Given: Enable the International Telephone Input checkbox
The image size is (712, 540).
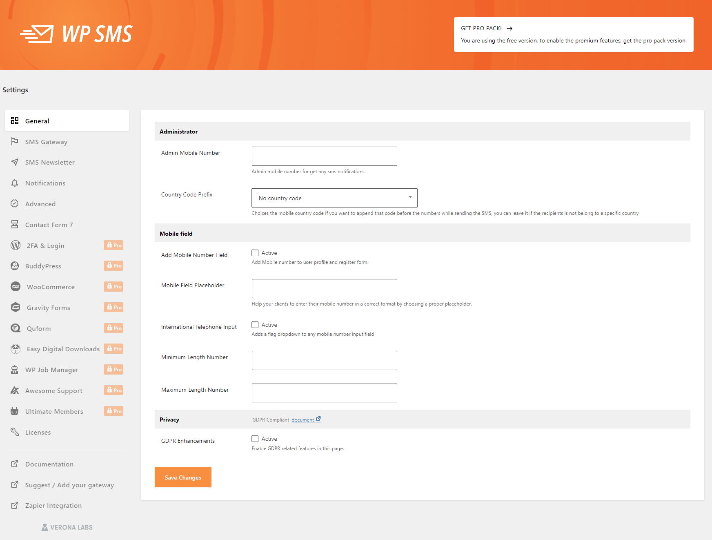Looking at the screenshot, I should click(x=255, y=325).
